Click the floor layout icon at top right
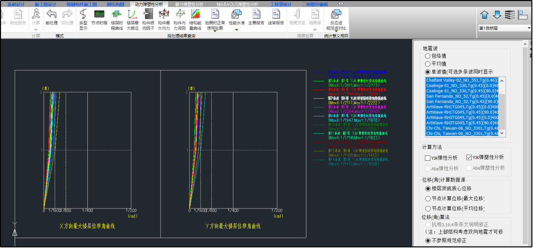The image size is (533, 248). coord(523,15)
